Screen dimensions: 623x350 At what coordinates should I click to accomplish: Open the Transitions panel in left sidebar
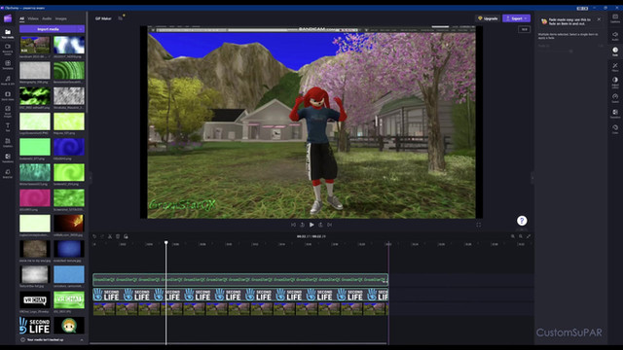click(x=8, y=157)
